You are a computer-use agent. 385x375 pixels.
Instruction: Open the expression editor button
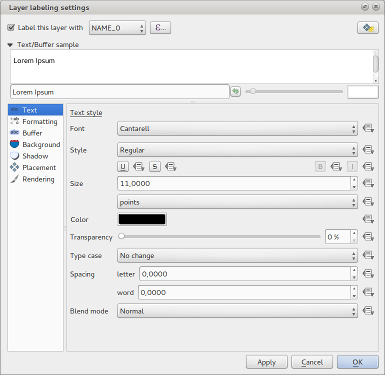[160, 28]
